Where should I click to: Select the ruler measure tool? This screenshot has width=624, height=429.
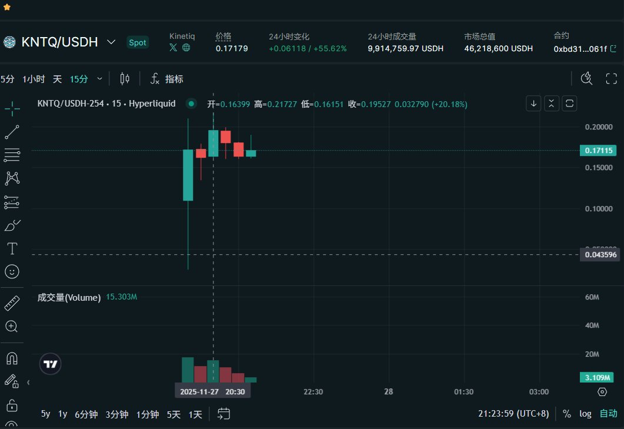pyautogui.click(x=12, y=303)
